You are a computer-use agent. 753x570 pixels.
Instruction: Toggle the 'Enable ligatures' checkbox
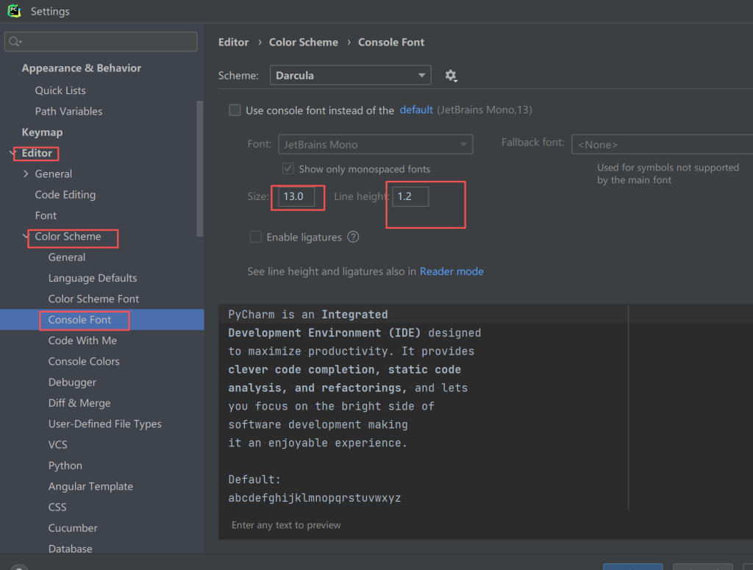(x=256, y=237)
